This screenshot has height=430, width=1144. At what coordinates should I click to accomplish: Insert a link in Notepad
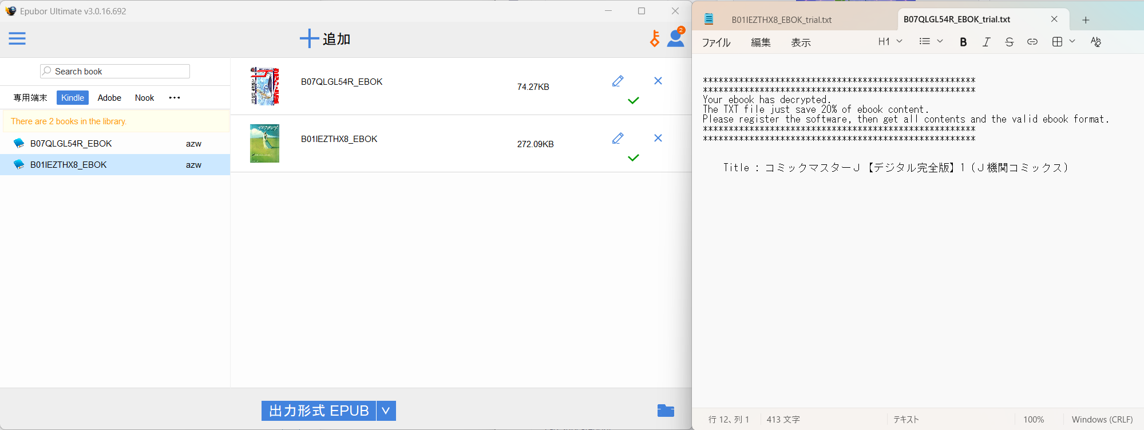[x=1032, y=42]
